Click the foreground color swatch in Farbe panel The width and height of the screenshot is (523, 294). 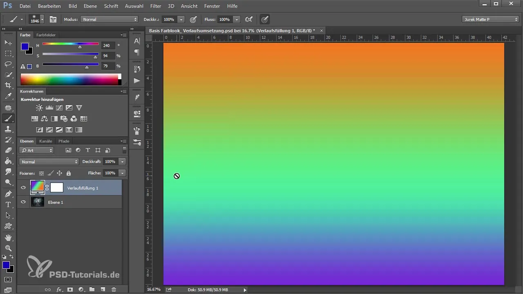click(25, 47)
